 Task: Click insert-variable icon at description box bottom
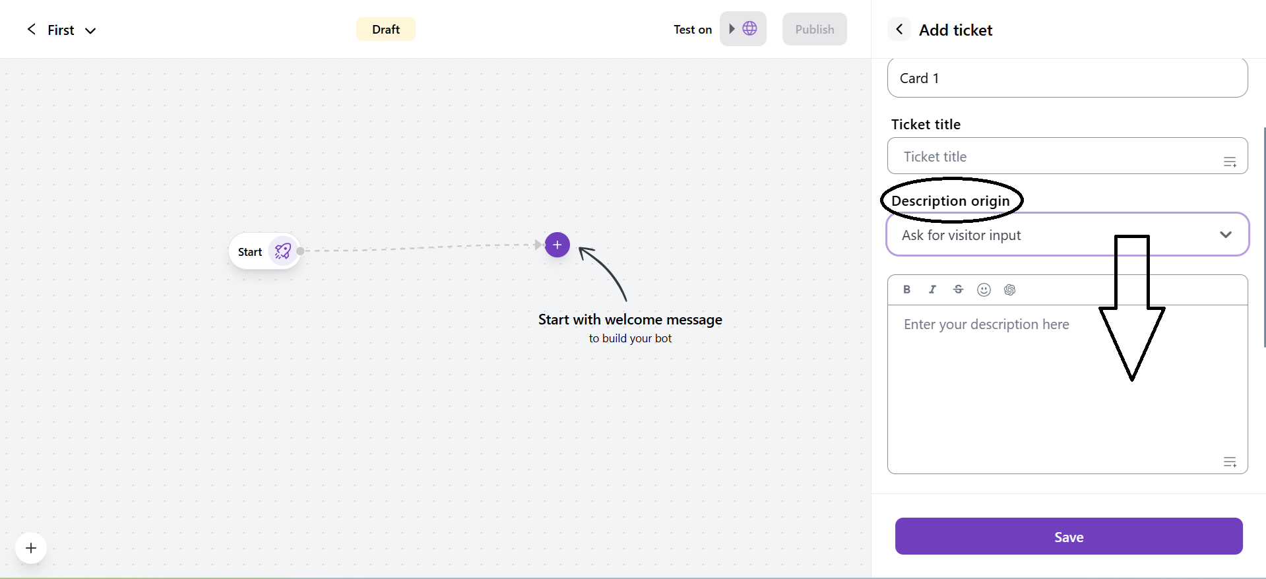1230,462
